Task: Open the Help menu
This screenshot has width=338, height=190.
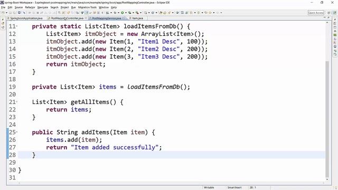Action: pos(114,7)
